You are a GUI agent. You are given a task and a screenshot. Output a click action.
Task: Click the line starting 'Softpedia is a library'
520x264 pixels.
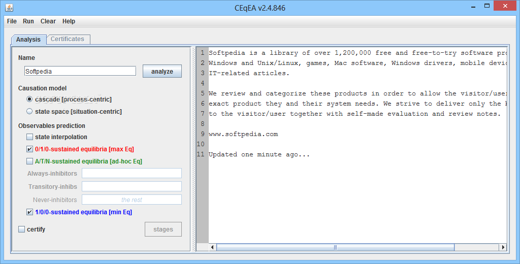coord(357,53)
